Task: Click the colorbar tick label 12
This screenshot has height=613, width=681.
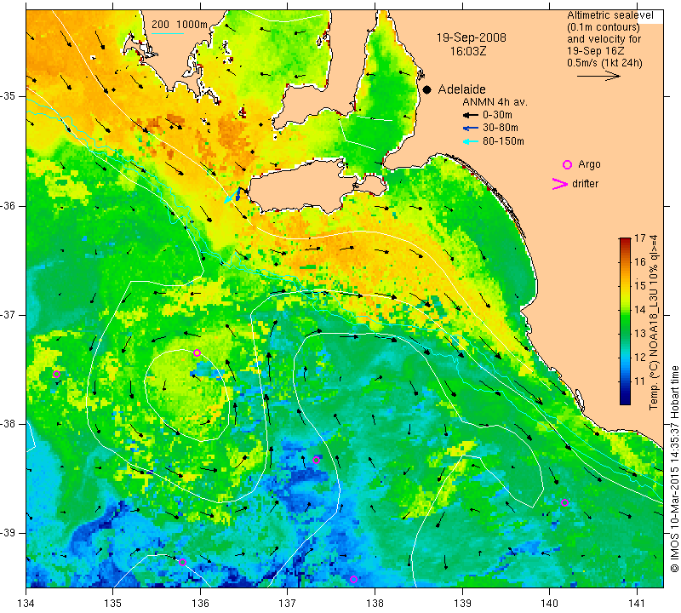Action: point(640,358)
